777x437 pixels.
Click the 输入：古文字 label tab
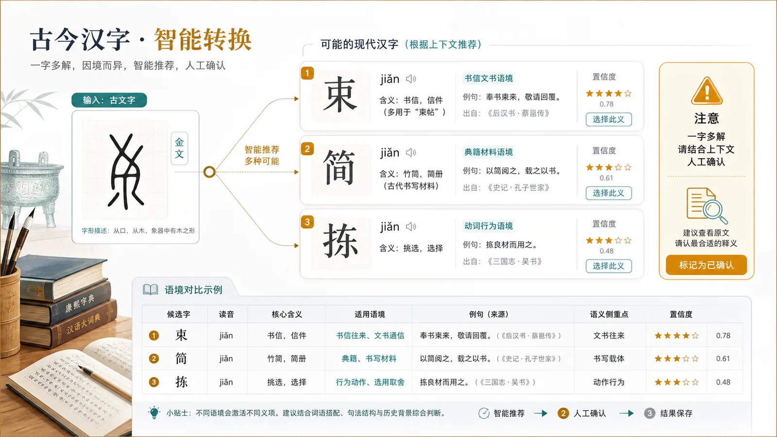(109, 100)
